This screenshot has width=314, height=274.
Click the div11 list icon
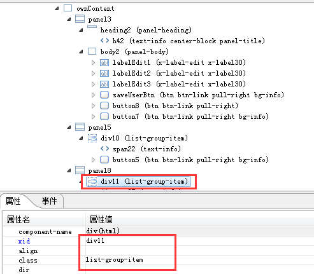click(x=92, y=181)
